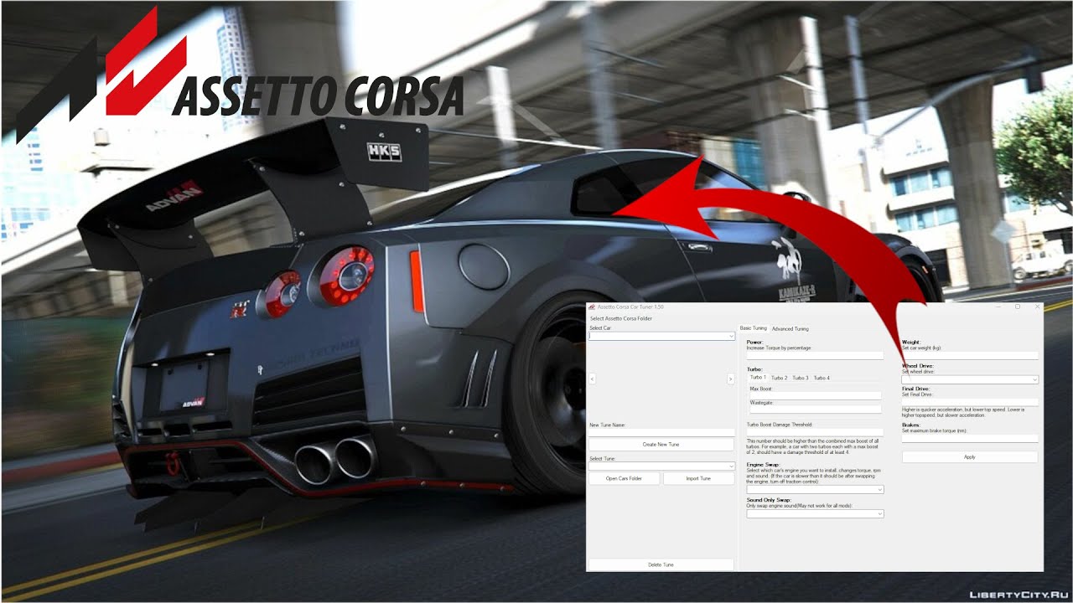Click the Final Drive input field
1073x603 pixels.
point(970,402)
